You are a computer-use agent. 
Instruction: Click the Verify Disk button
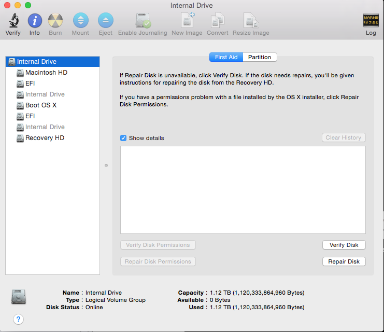(344, 245)
